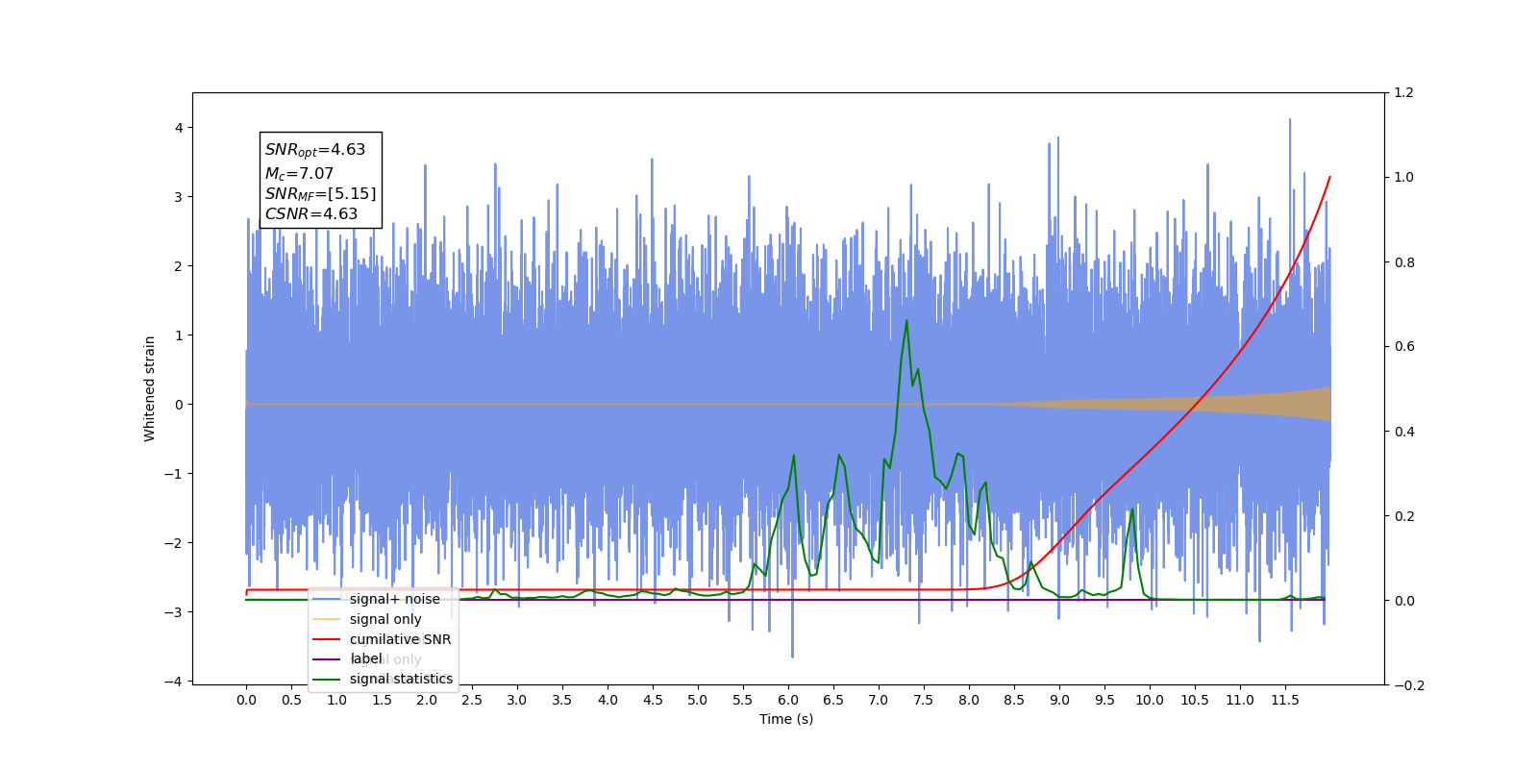The image size is (1538, 769).
Task: Click the CSNR=4.63 annotation text
Action: (310, 213)
